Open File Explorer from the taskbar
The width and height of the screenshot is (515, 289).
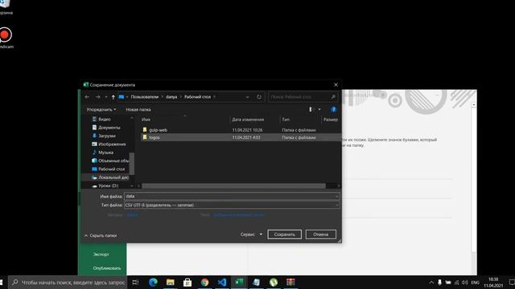point(170,282)
